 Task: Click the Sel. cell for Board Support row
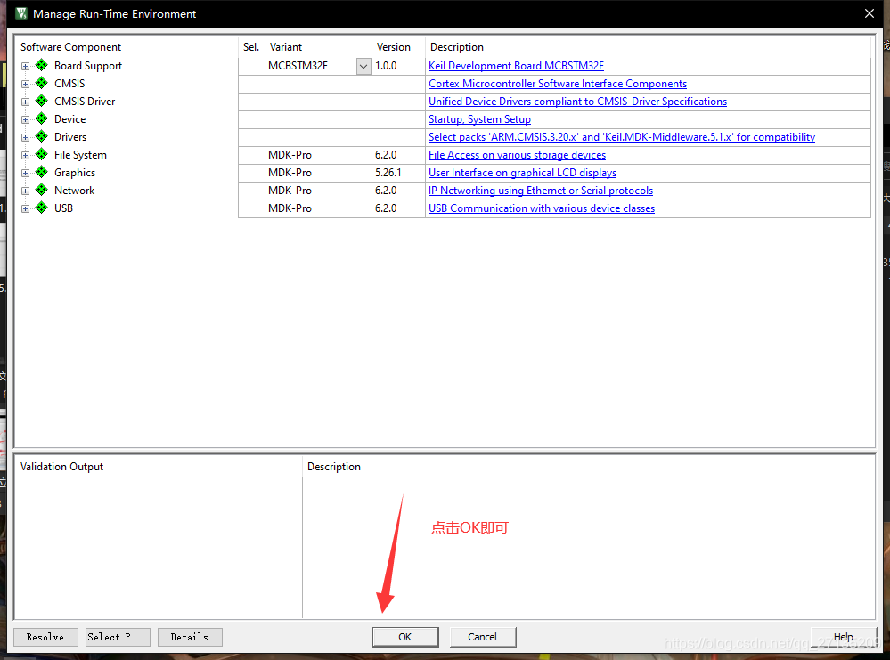(251, 66)
